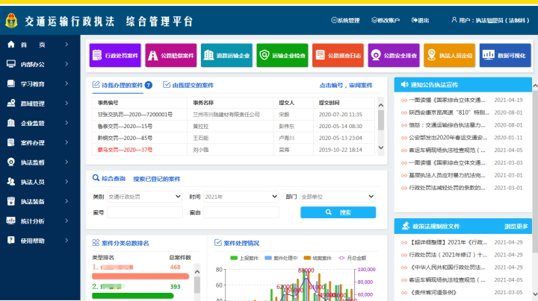Click the case table scroll-down arrow
The width and height of the screenshot is (538, 301).
pos(381,148)
